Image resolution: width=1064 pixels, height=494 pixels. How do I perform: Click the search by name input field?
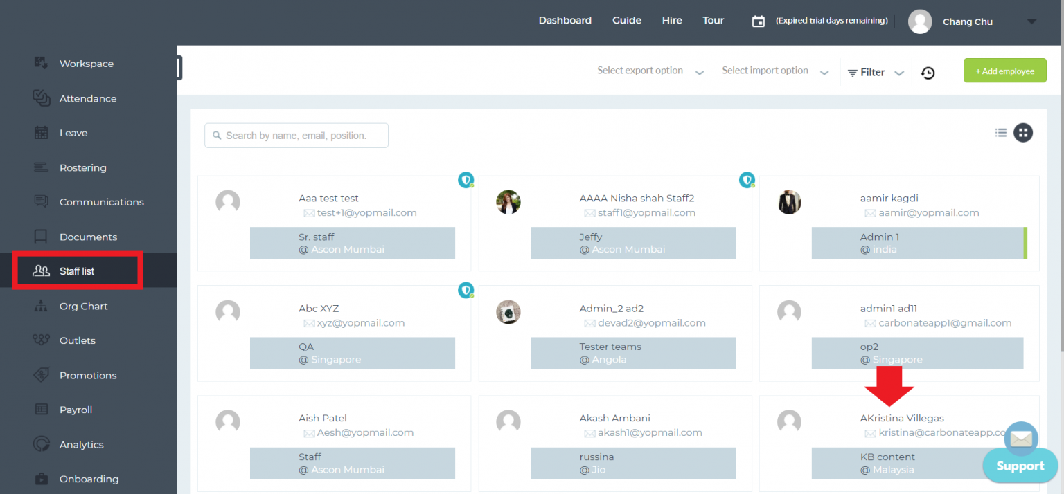pos(296,136)
